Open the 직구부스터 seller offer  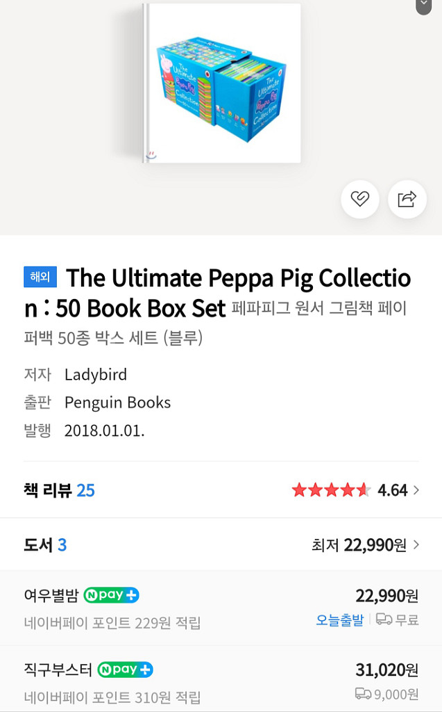click(58, 670)
